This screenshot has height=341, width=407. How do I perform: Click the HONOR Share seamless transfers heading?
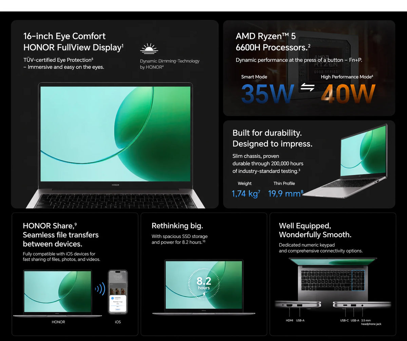(61, 235)
